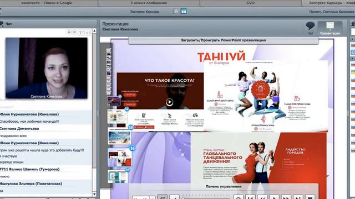355x199 pixels.
Task: Open the 'вконтакте – Поиск в Google' browser tab
Action: coord(49,3)
